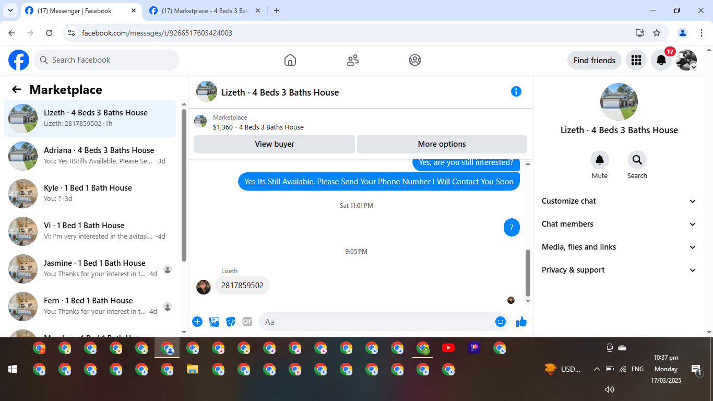The image size is (713, 401).
Task: Click the Find friends button
Action: [595, 60]
